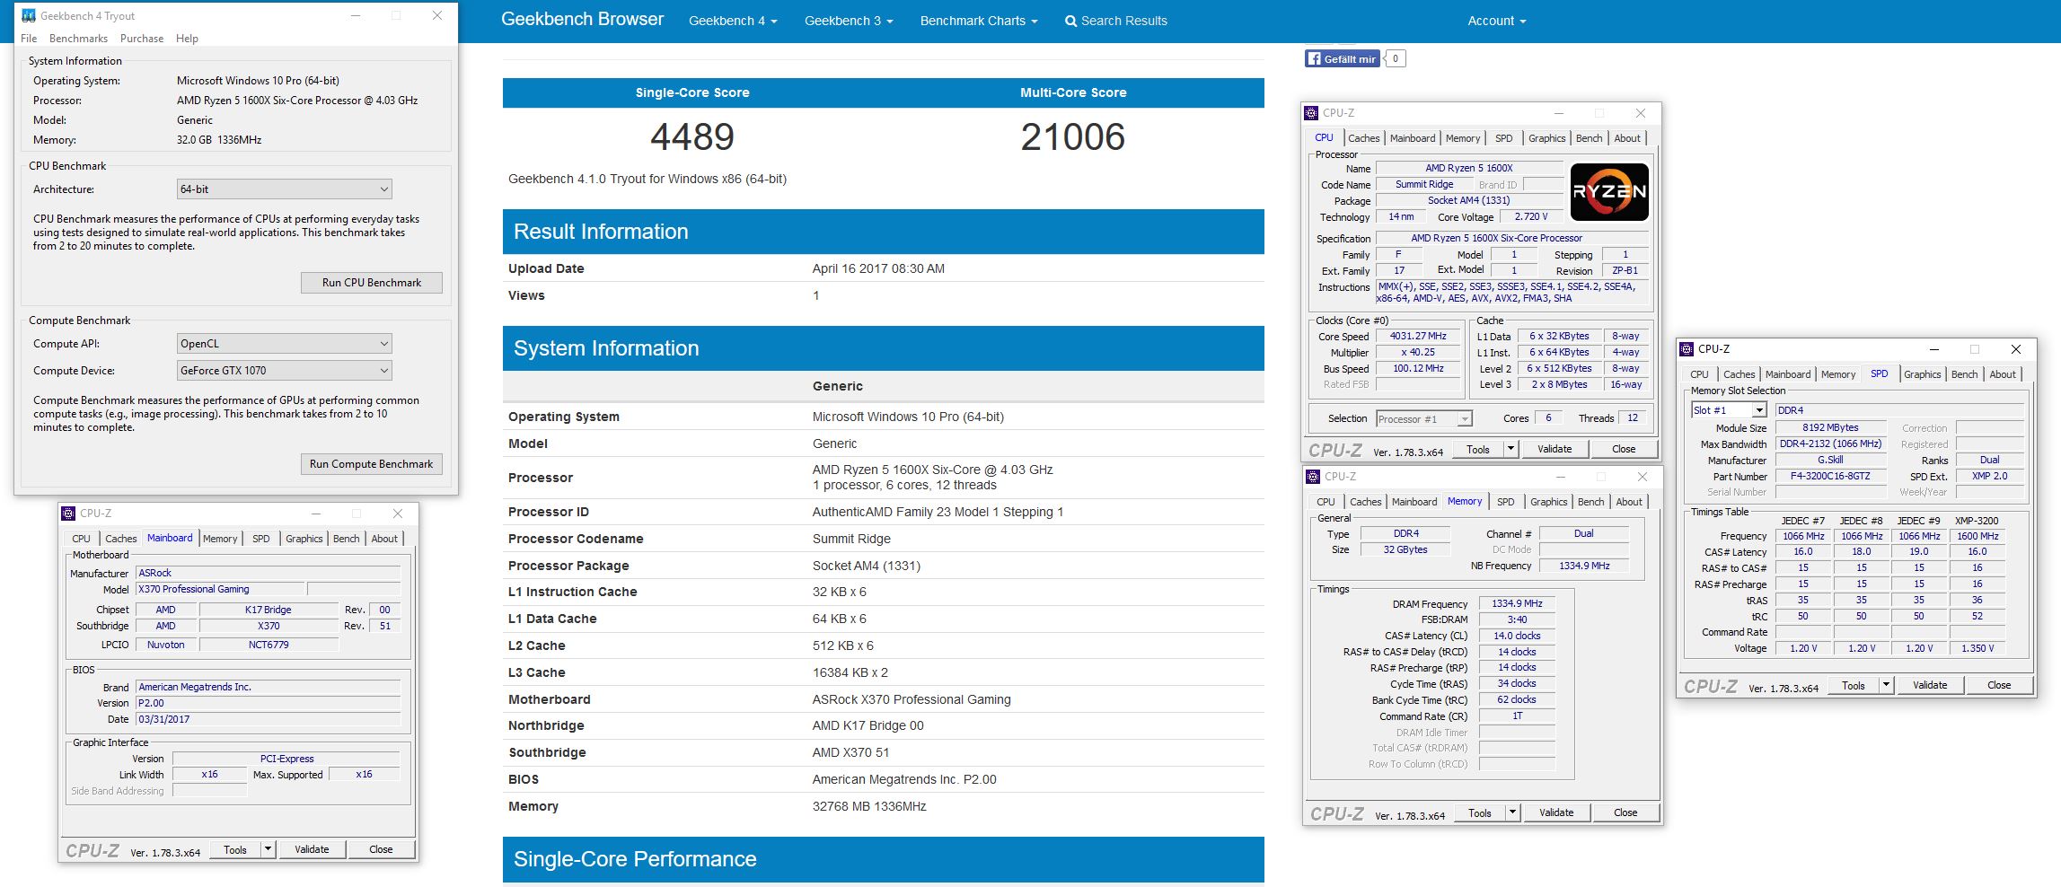Open the Benchmarks menu in Geekbench
Viewport: 2061px width, 887px height.
pyautogui.click(x=78, y=39)
